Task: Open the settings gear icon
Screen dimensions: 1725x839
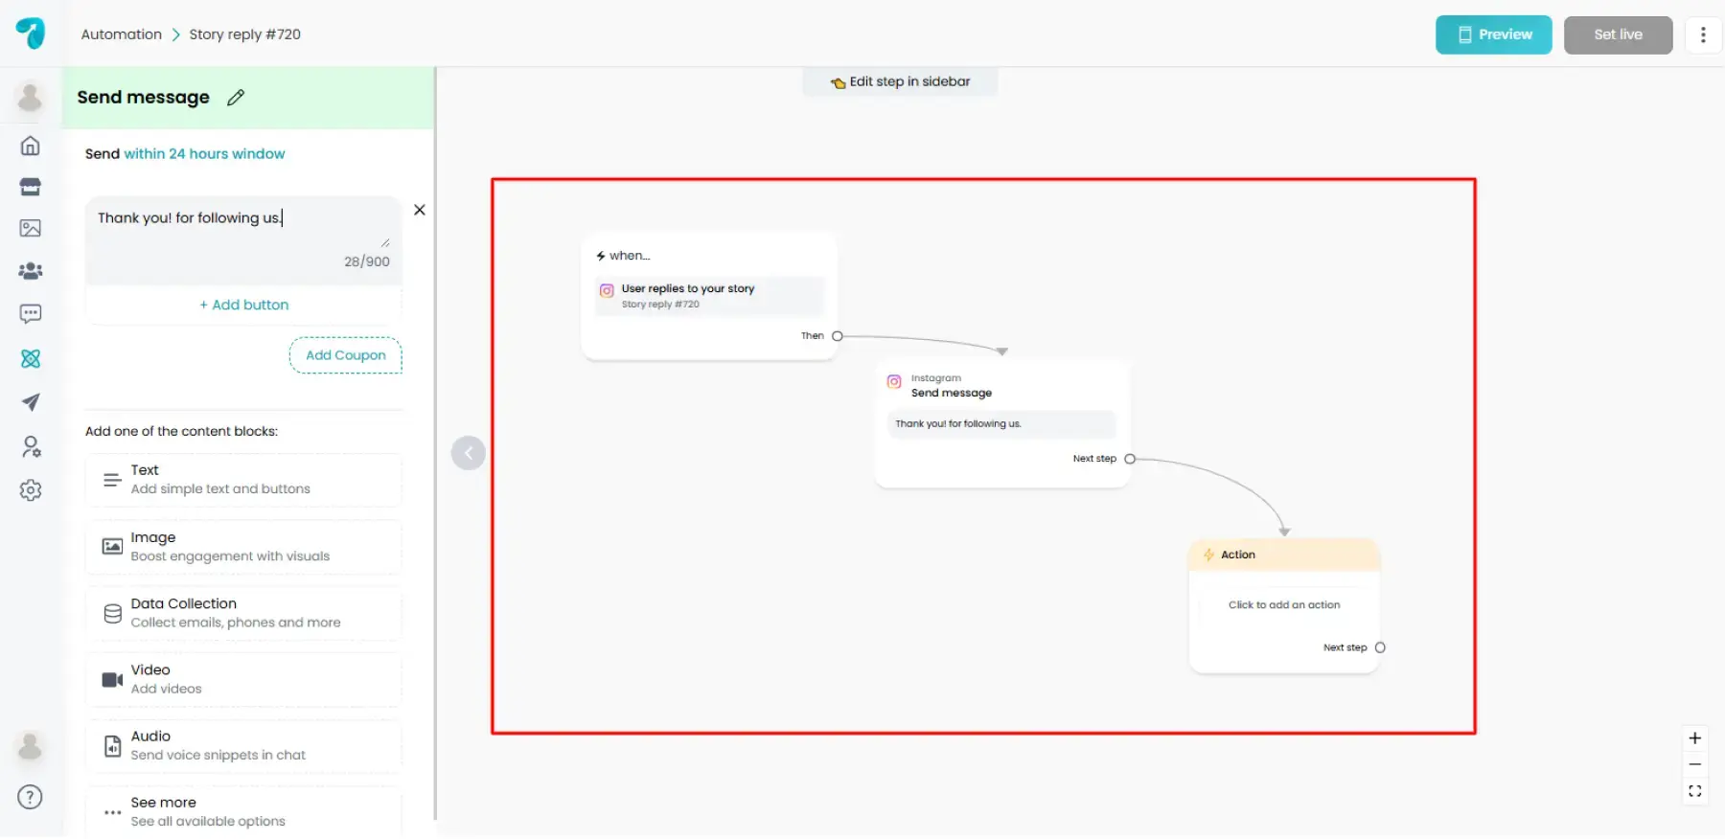Action: [x=31, y=490]
